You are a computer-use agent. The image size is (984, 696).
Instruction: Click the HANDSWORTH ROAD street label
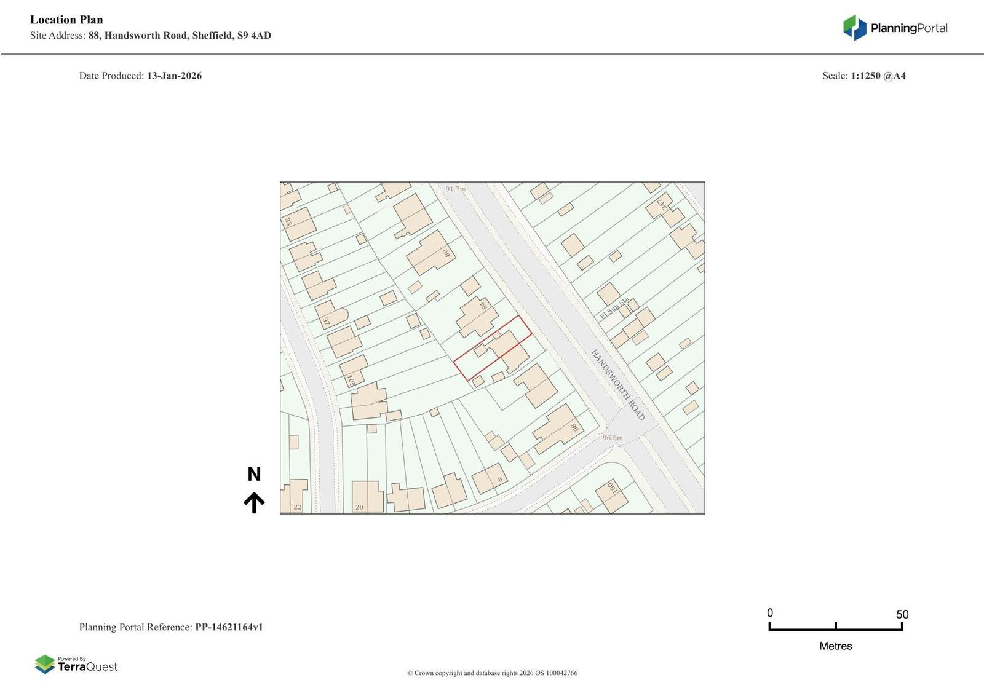pyautogui.click(x=617, y=385)
